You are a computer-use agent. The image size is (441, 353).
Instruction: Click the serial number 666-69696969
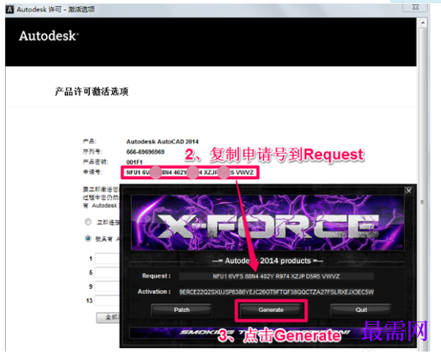(x=145, y=152)
